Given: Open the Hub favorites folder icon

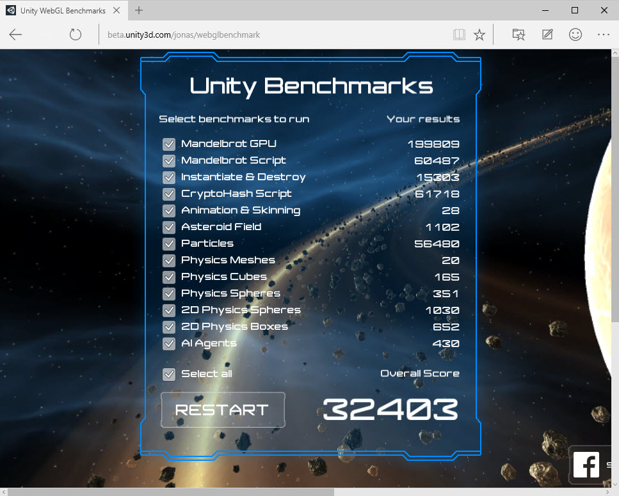Looking at the screenshot, I should [519, 35].
